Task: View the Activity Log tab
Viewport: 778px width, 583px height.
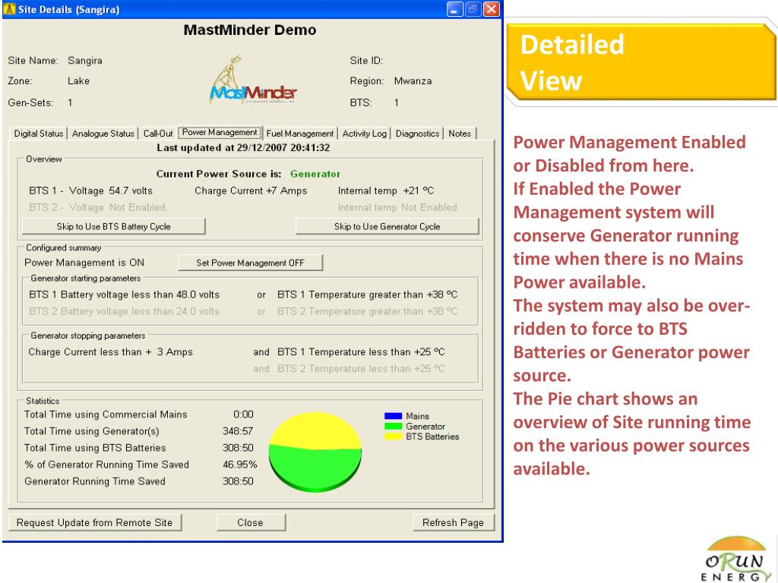Action: coord(364,134)
